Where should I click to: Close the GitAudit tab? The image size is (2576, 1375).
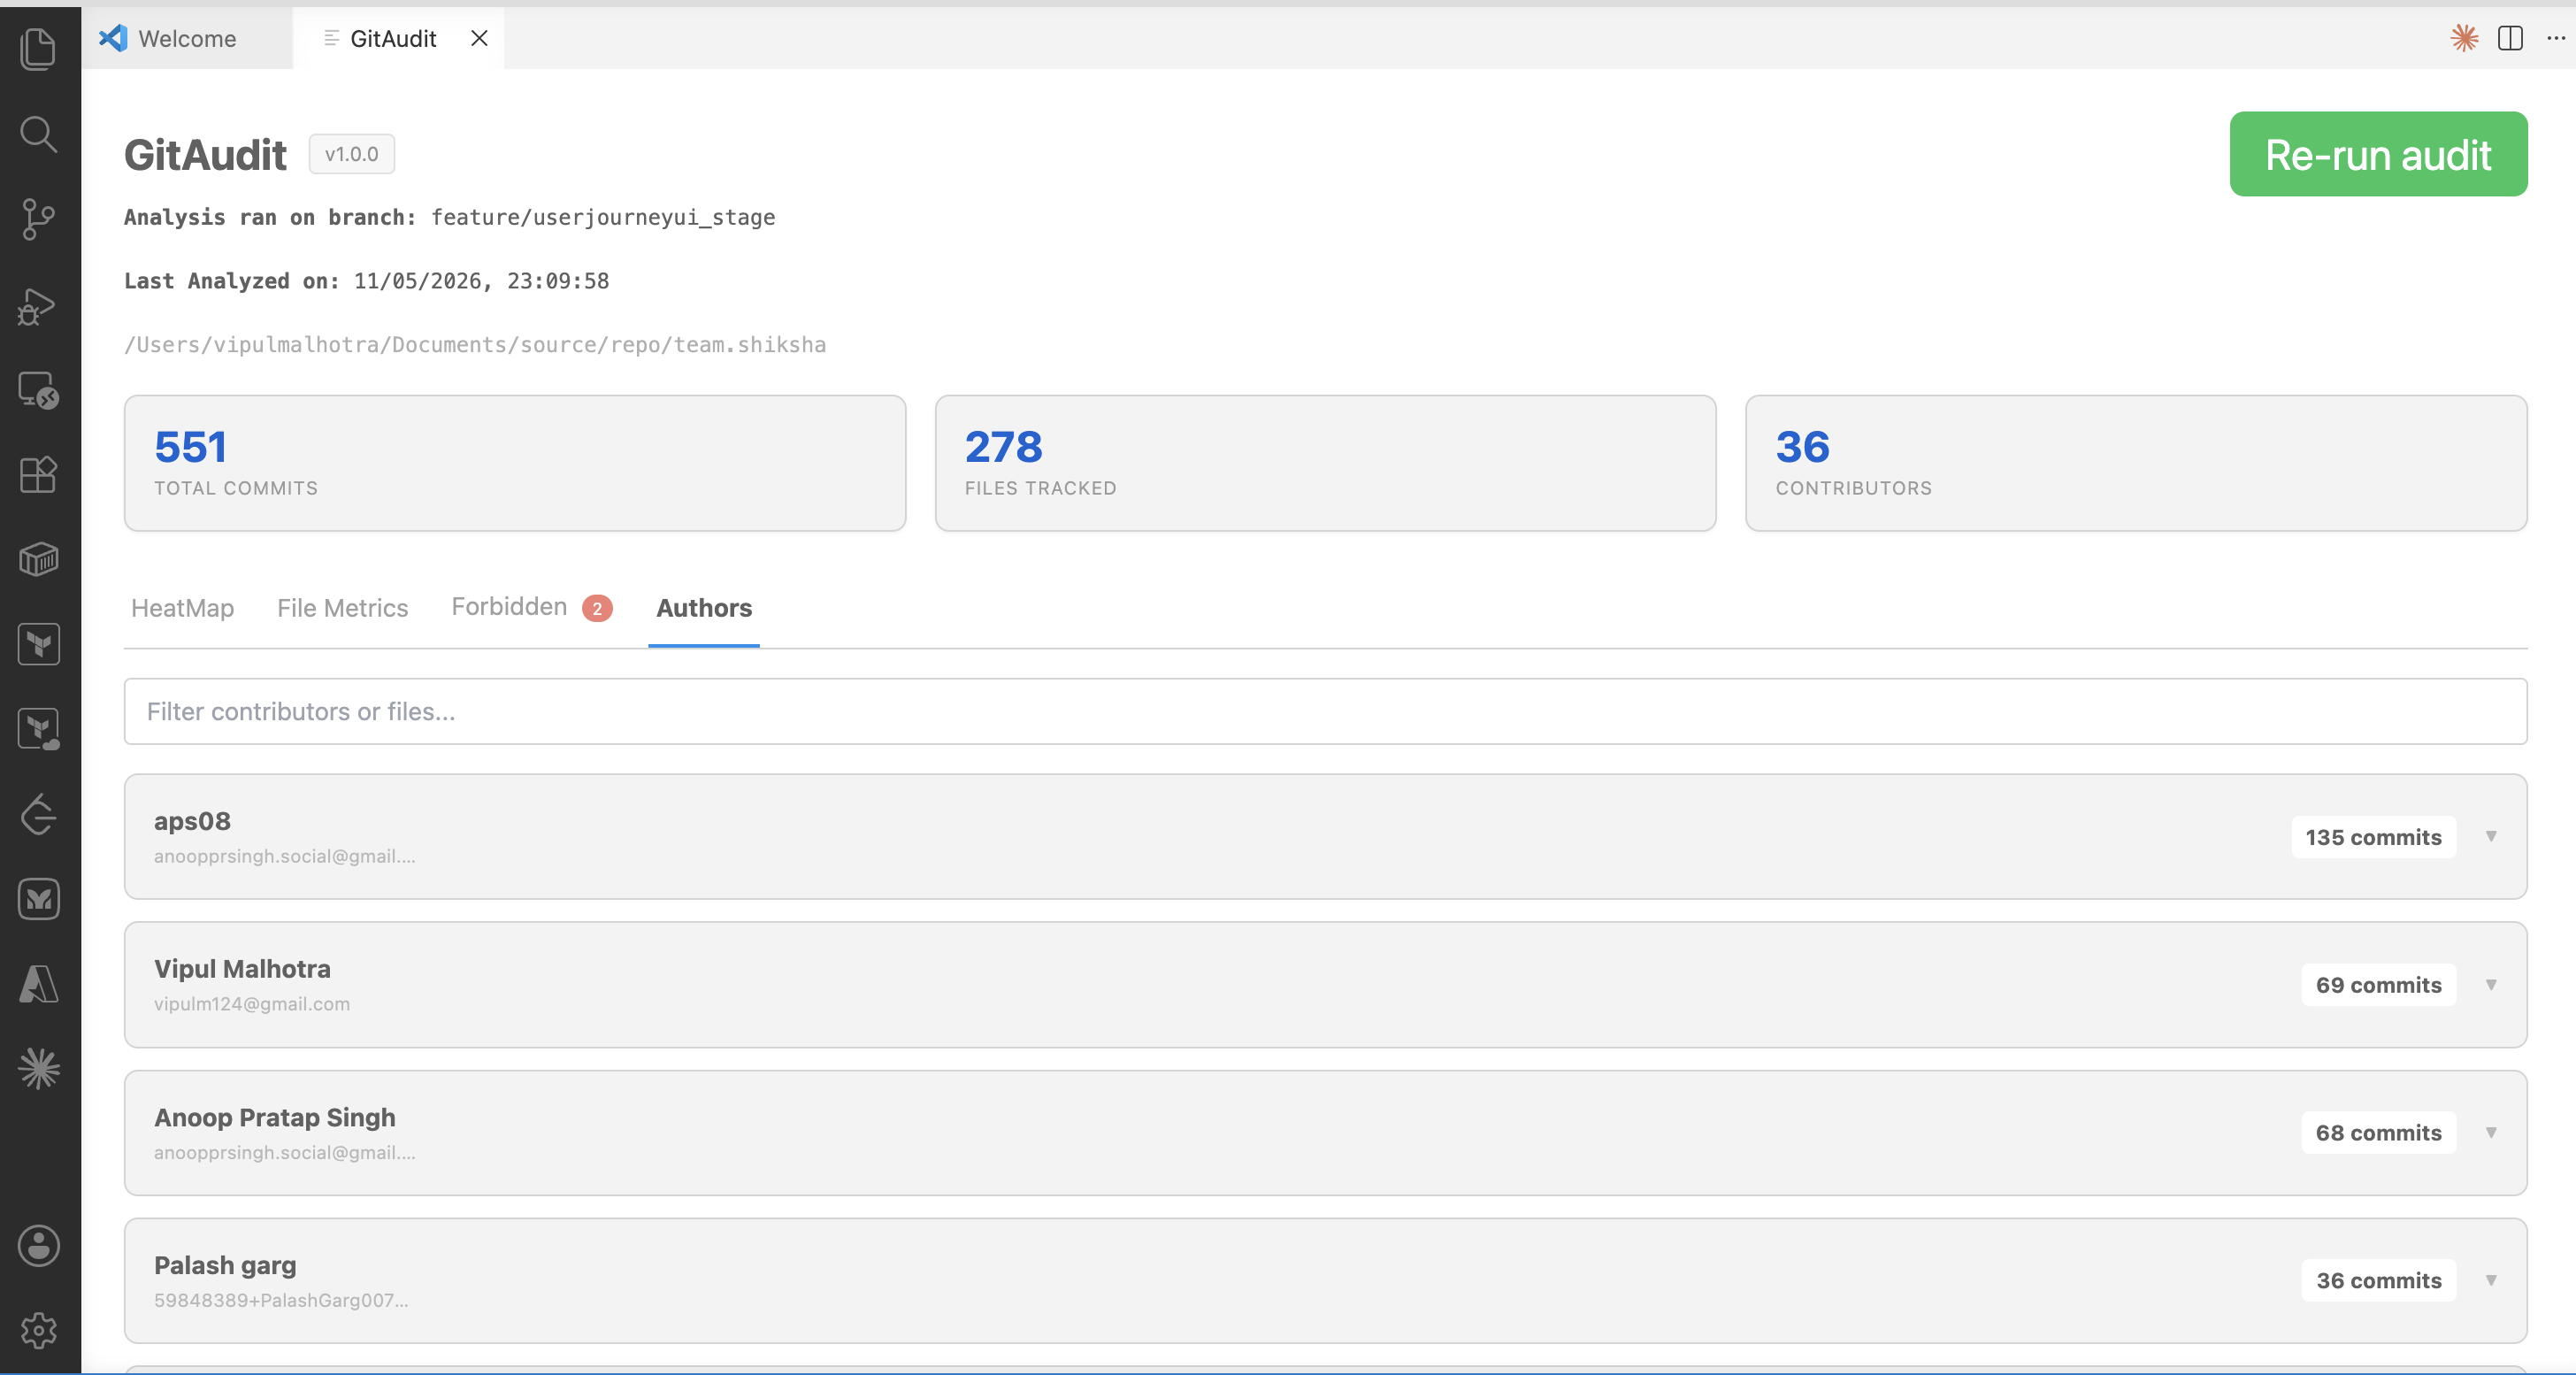coord(479,38)
